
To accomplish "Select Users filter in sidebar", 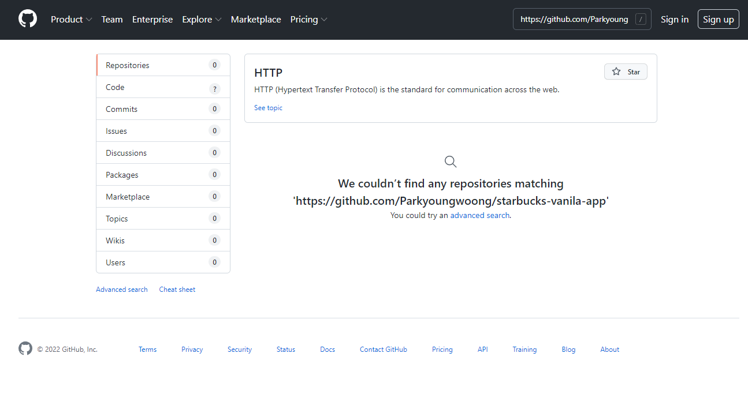I will coord(163,262).
